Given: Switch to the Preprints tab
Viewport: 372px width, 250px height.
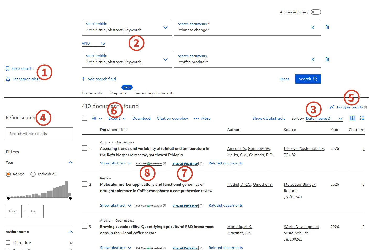Looking at the screenshot, I should (118, 93).
